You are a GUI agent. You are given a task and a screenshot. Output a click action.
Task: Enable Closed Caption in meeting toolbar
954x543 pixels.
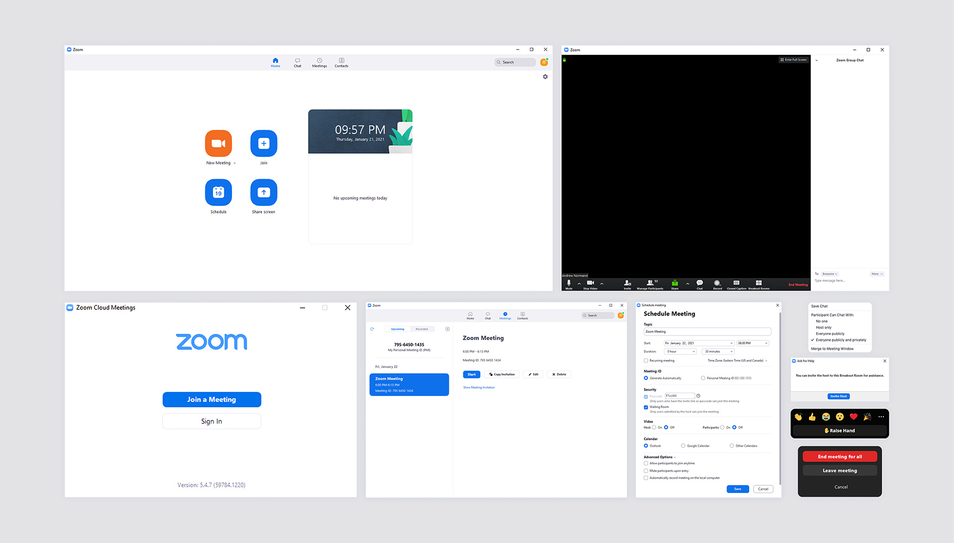[737, 284]
